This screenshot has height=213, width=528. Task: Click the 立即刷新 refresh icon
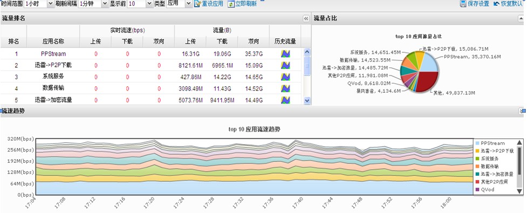pos(231,4)
